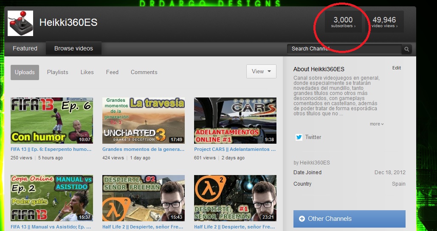This screenshot has width=437, height=231.
Task: Click the Twitter bird icon
Action: point(299,137)
